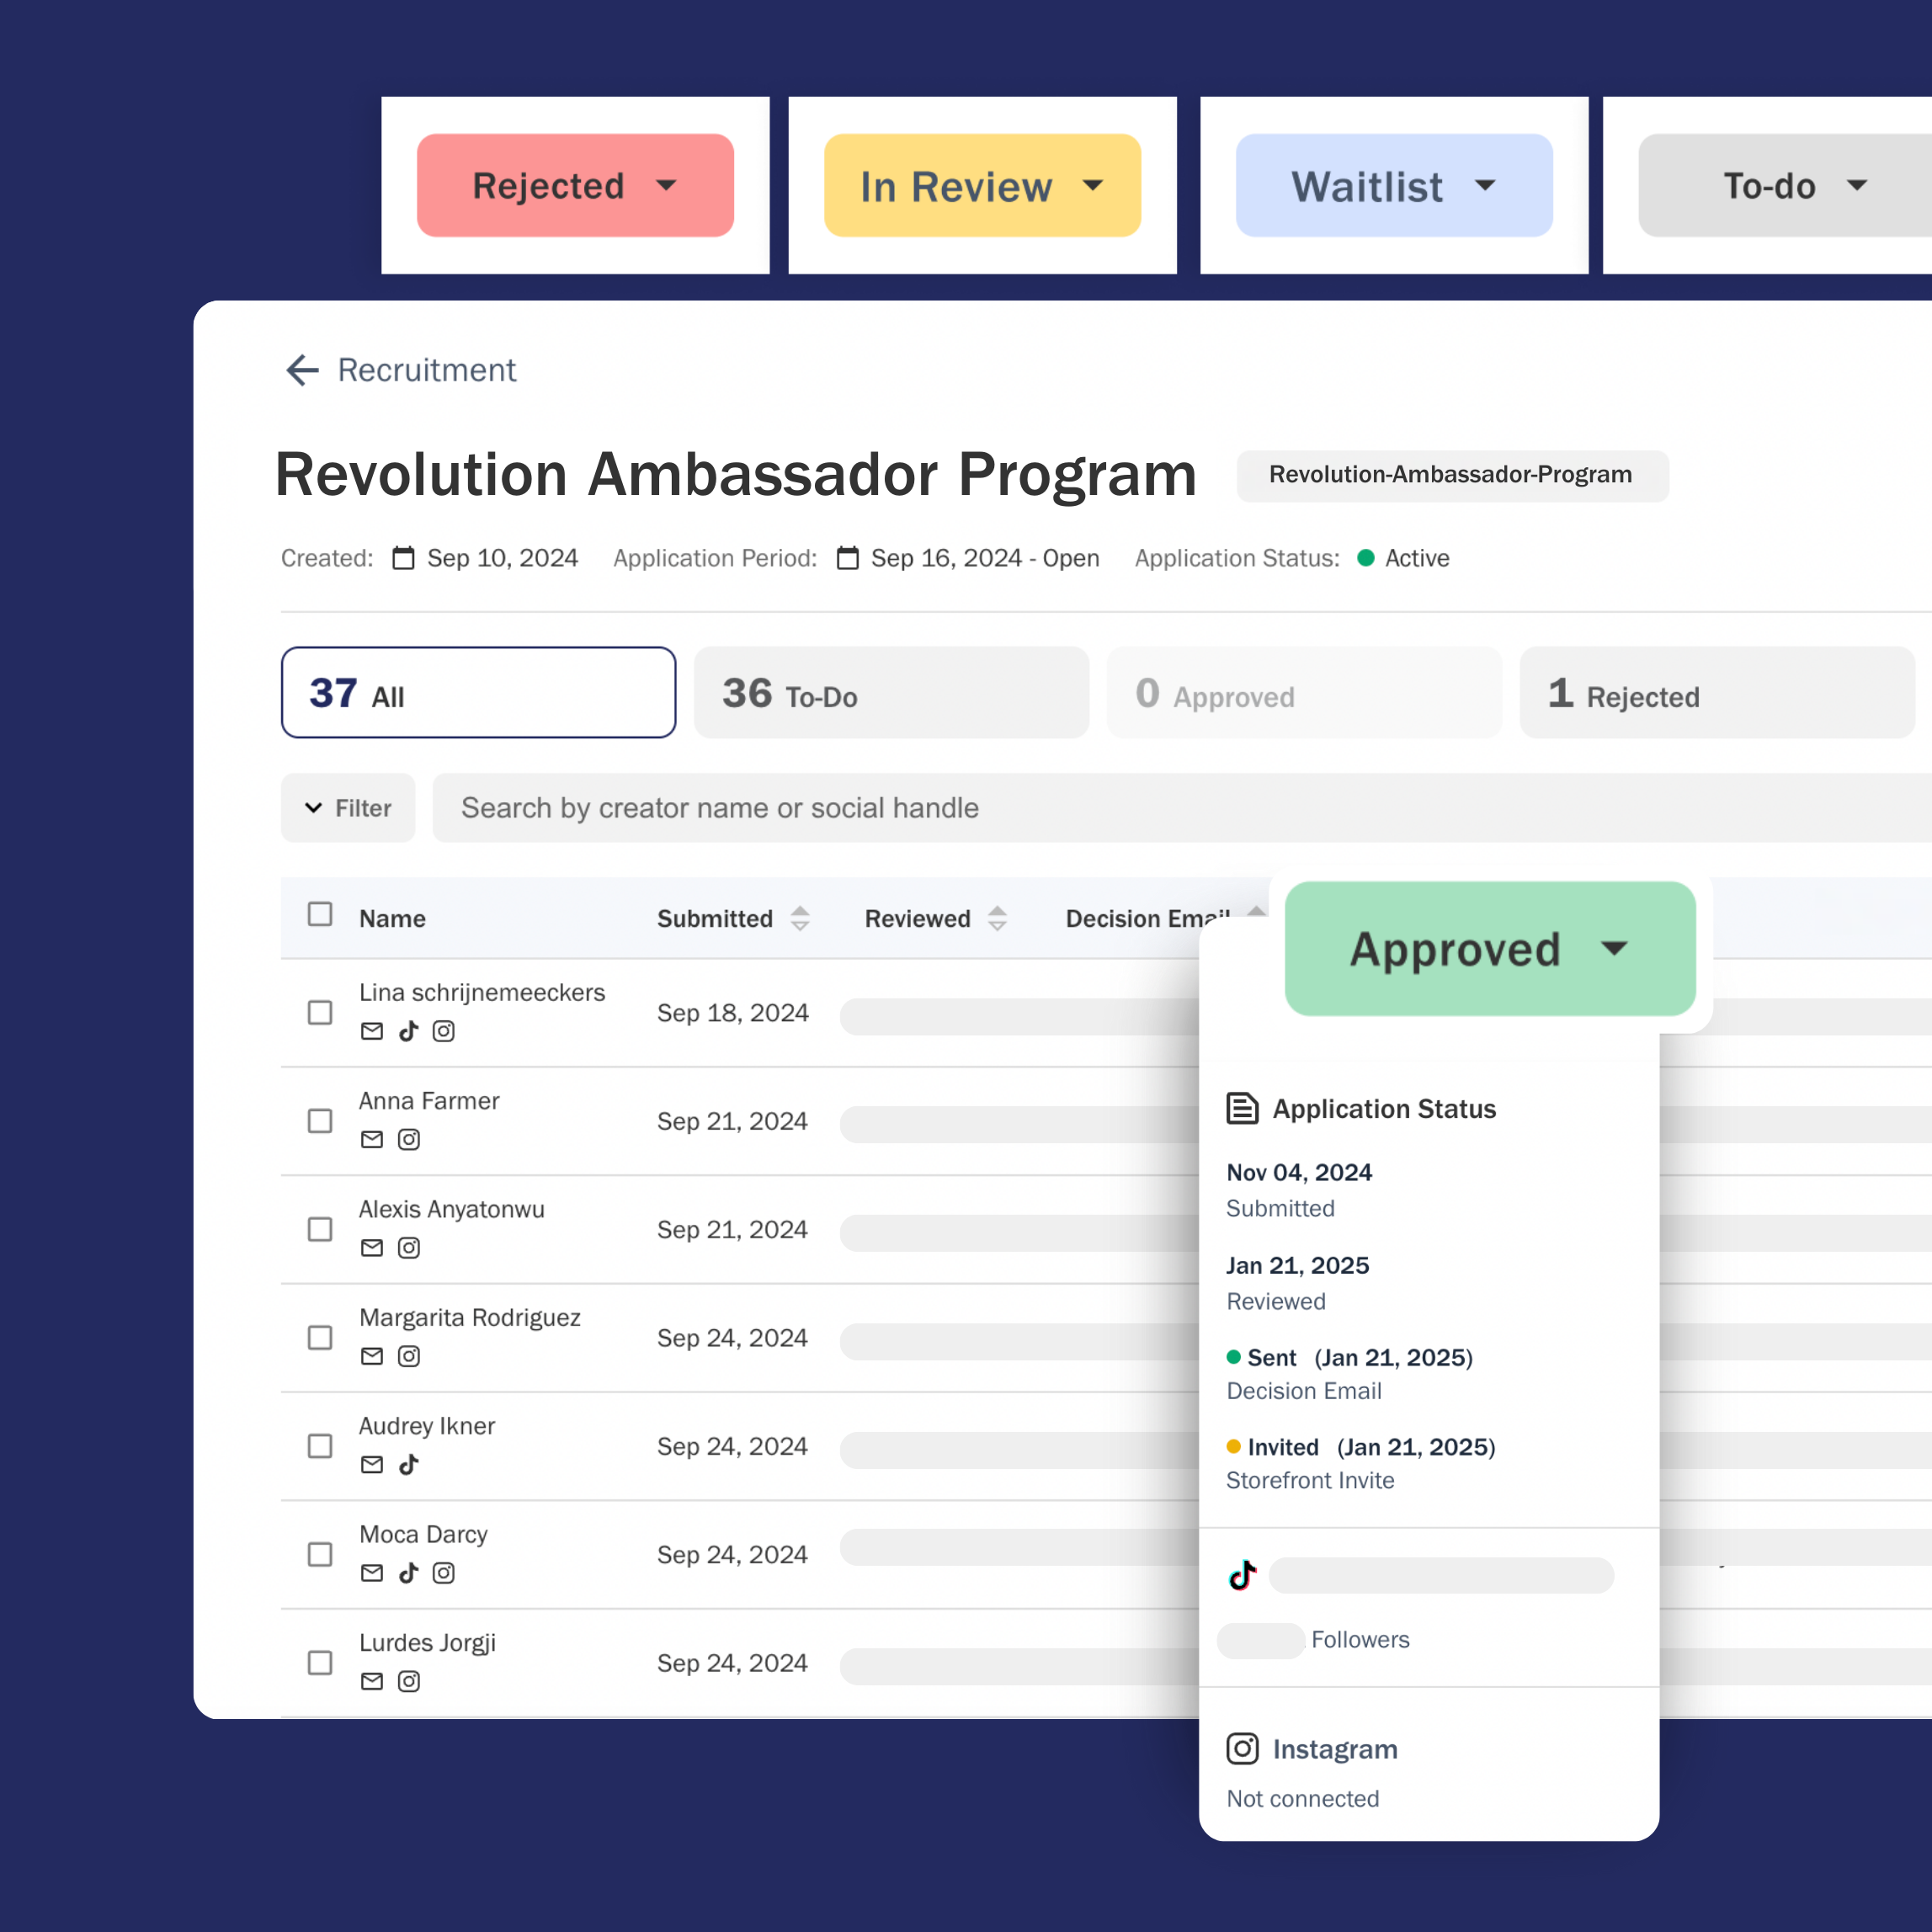This screenshot has height=1932, width=1932.
Task: Click the Instagram Not connected text
Action: click(1303, 1798)
